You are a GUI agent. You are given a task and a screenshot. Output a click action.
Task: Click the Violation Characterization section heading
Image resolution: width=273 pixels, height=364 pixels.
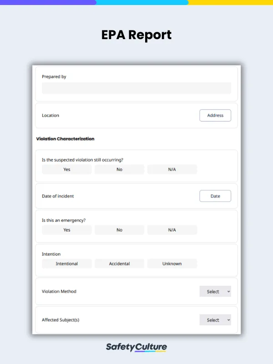(x=65, y=139)
